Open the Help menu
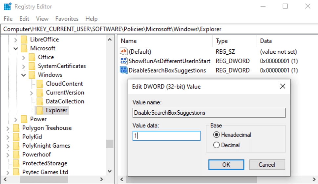The width and height of the screenshot is (318, 184). coord(91,19)
